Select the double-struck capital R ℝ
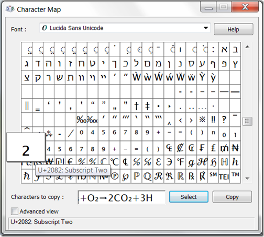 pos(180,176)
